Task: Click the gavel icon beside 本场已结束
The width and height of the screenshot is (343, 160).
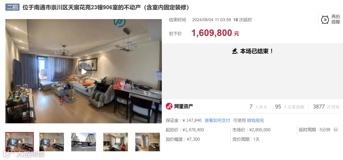Action: point(235,51)
